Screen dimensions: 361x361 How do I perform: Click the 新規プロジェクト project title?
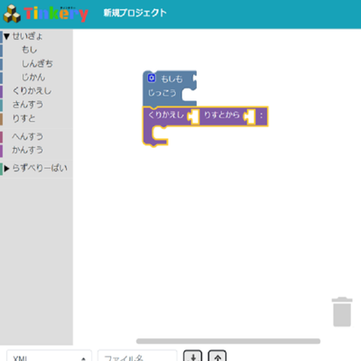[x=134, y=13]
